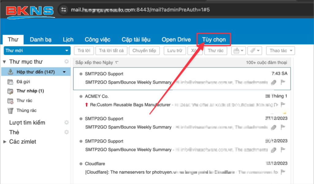314x184 pixels.
Task: Click the gear icon beside Thư mục thư
Action: click(66, 61)
